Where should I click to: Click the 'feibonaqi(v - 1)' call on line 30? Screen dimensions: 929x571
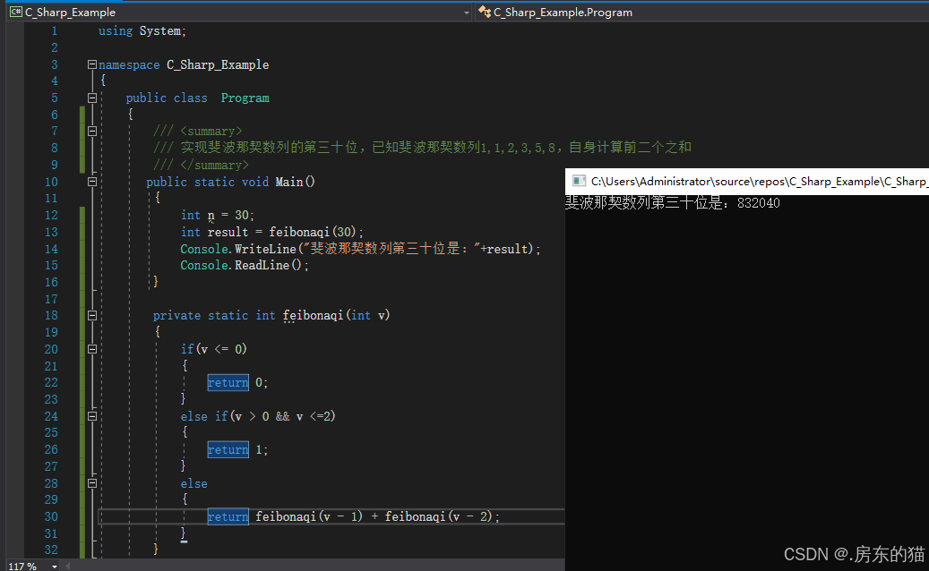309,516
